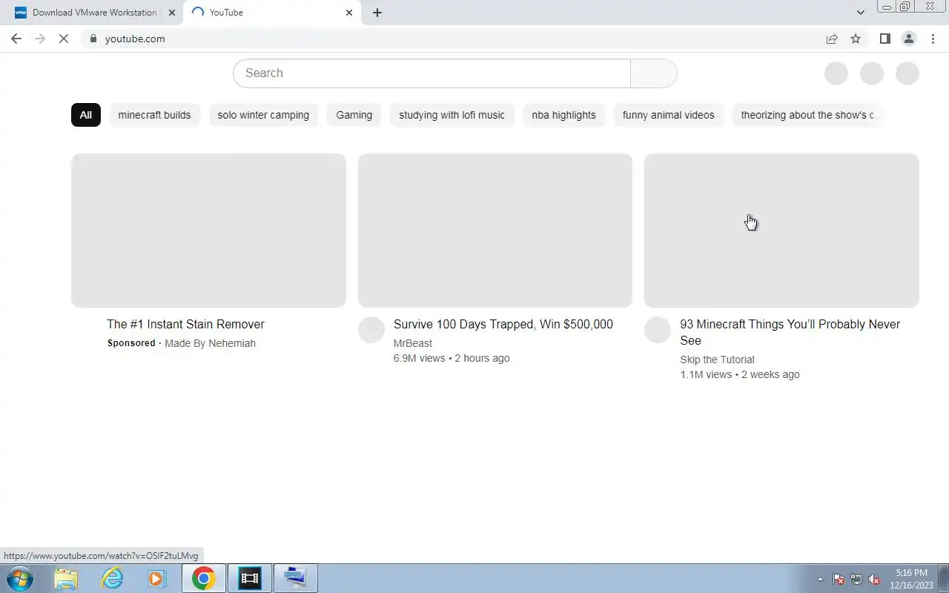Viewport: 949px width, 593px height.
Task: Open the Instant Stain Remover ad thumbnail
Action: point(208,231)
